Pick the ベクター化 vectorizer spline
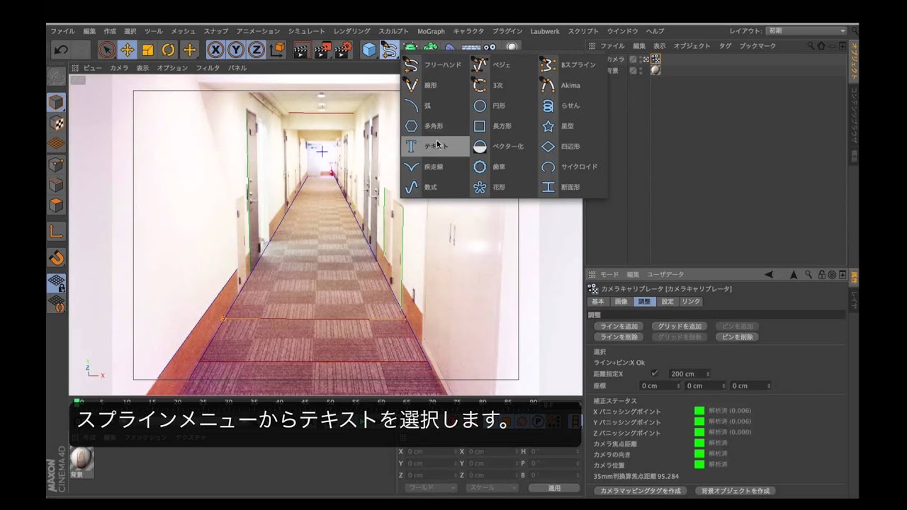The image size is (907, 510). (504, 147)
